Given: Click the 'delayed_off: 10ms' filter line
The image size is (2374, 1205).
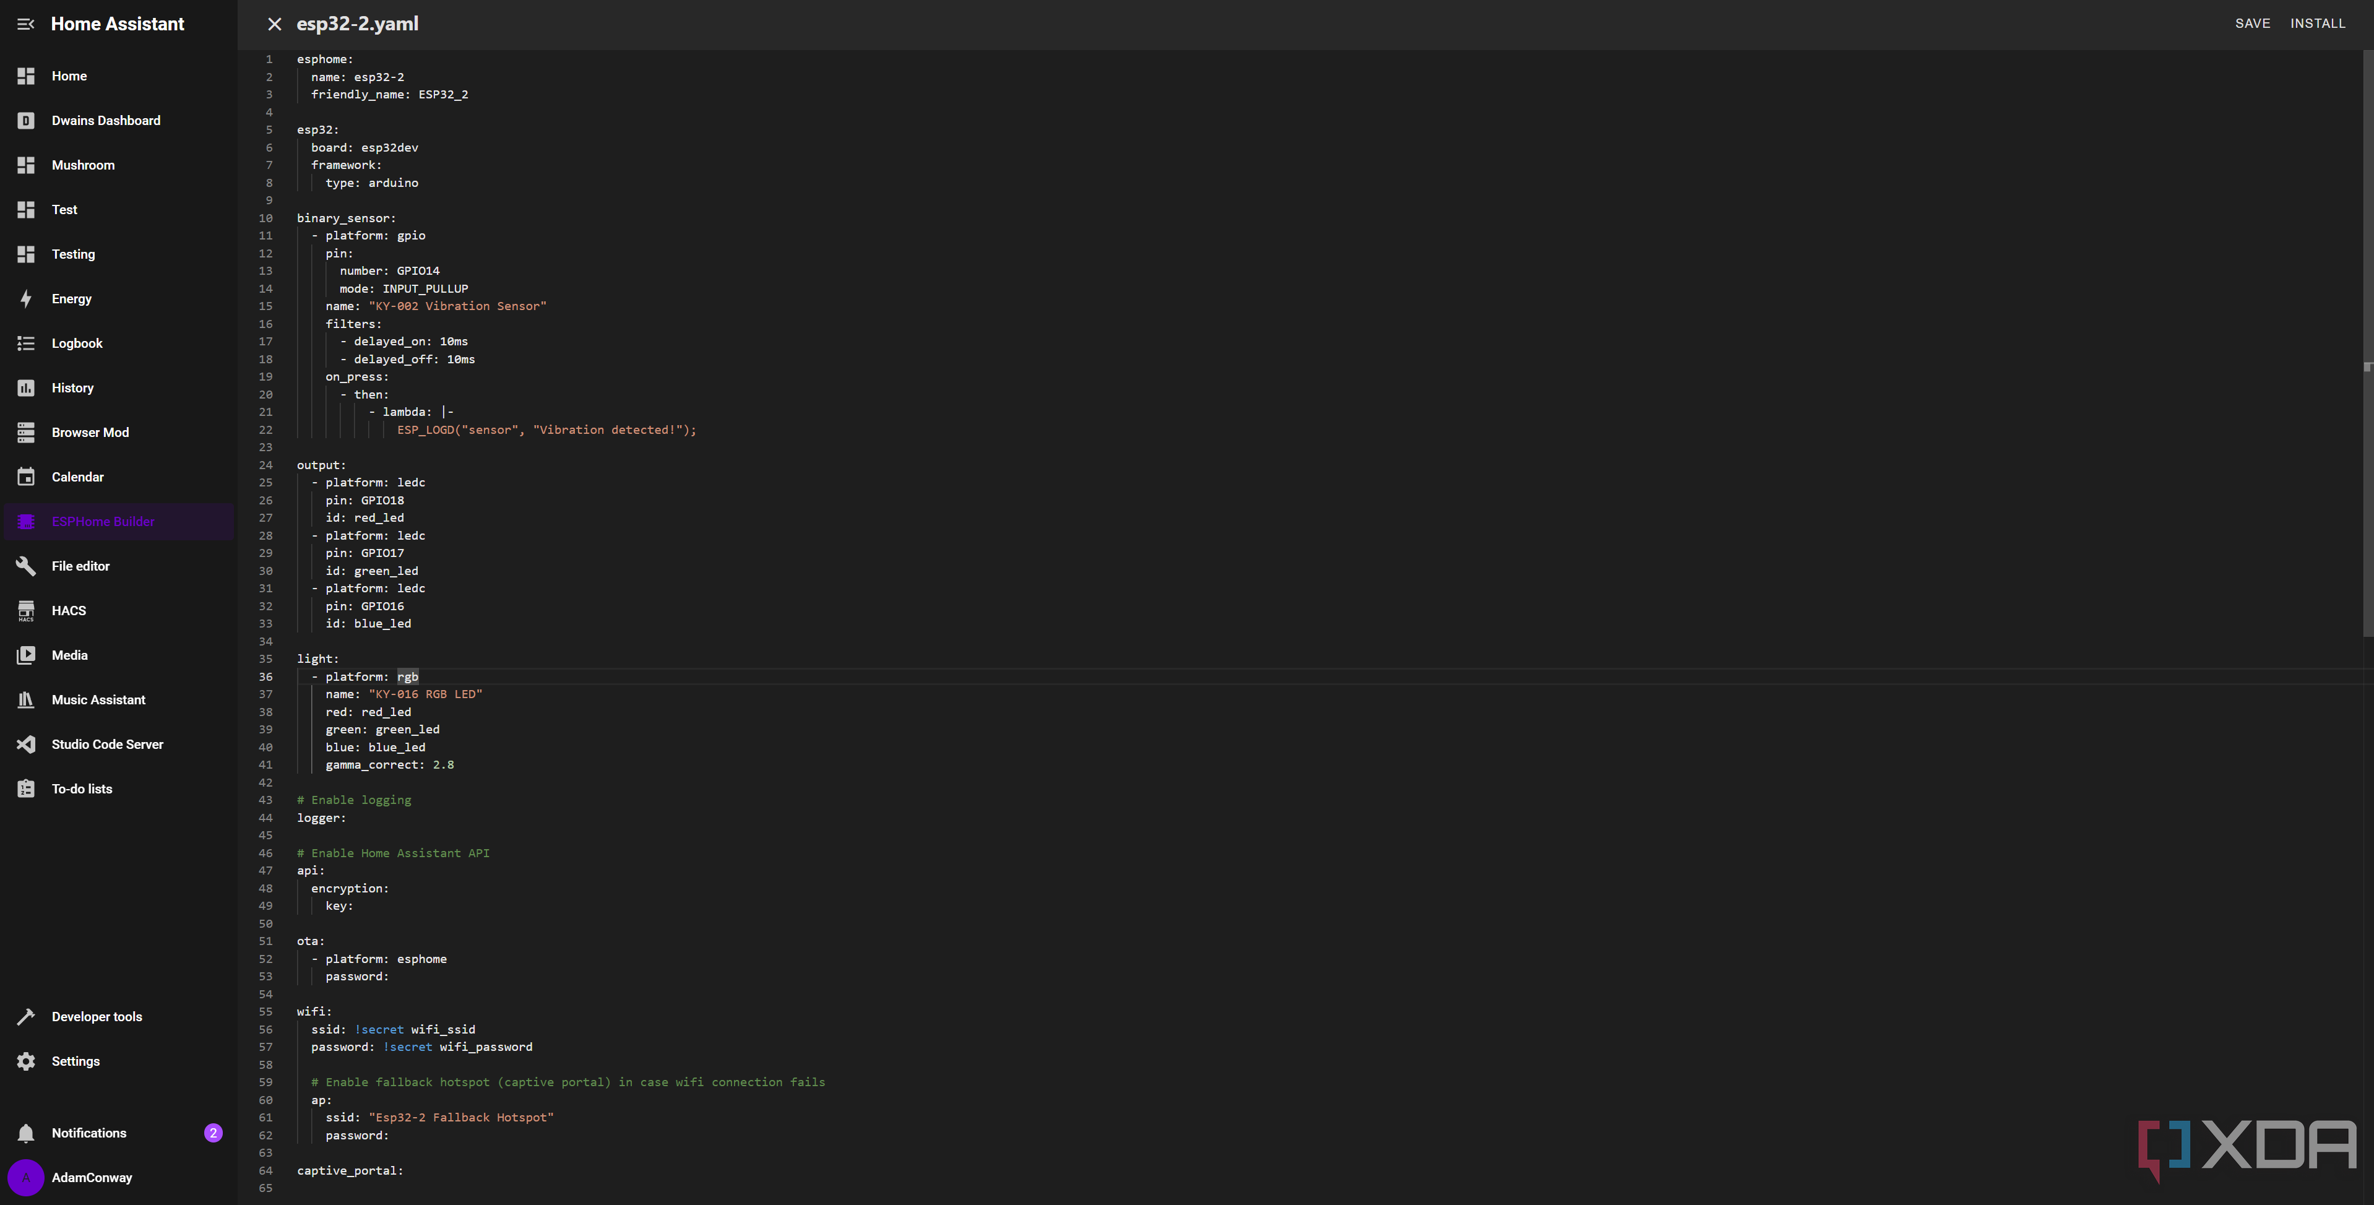Looking at the screenshot, I should click(407, 360).
